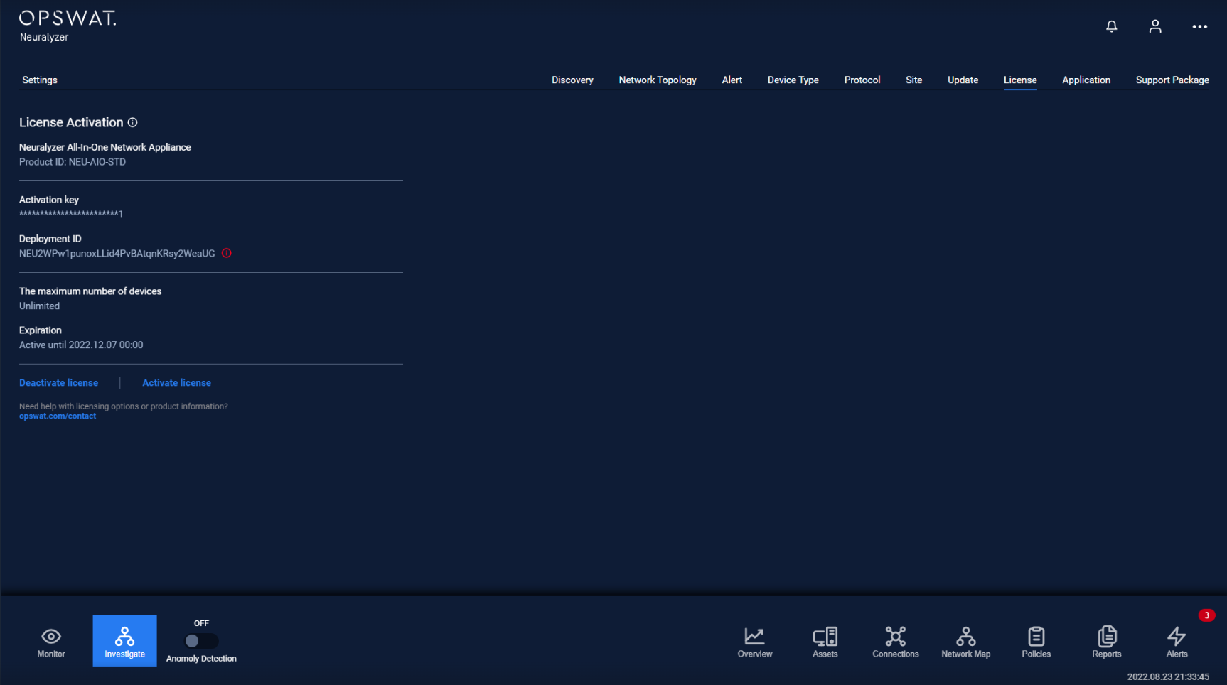Open the Assets view
Screen dimensions: 1227x685
point(825,642)
